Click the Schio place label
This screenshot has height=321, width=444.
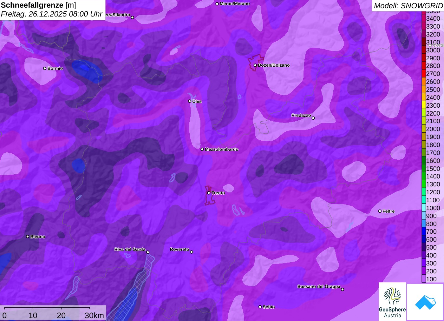click(x=269, y=307)
